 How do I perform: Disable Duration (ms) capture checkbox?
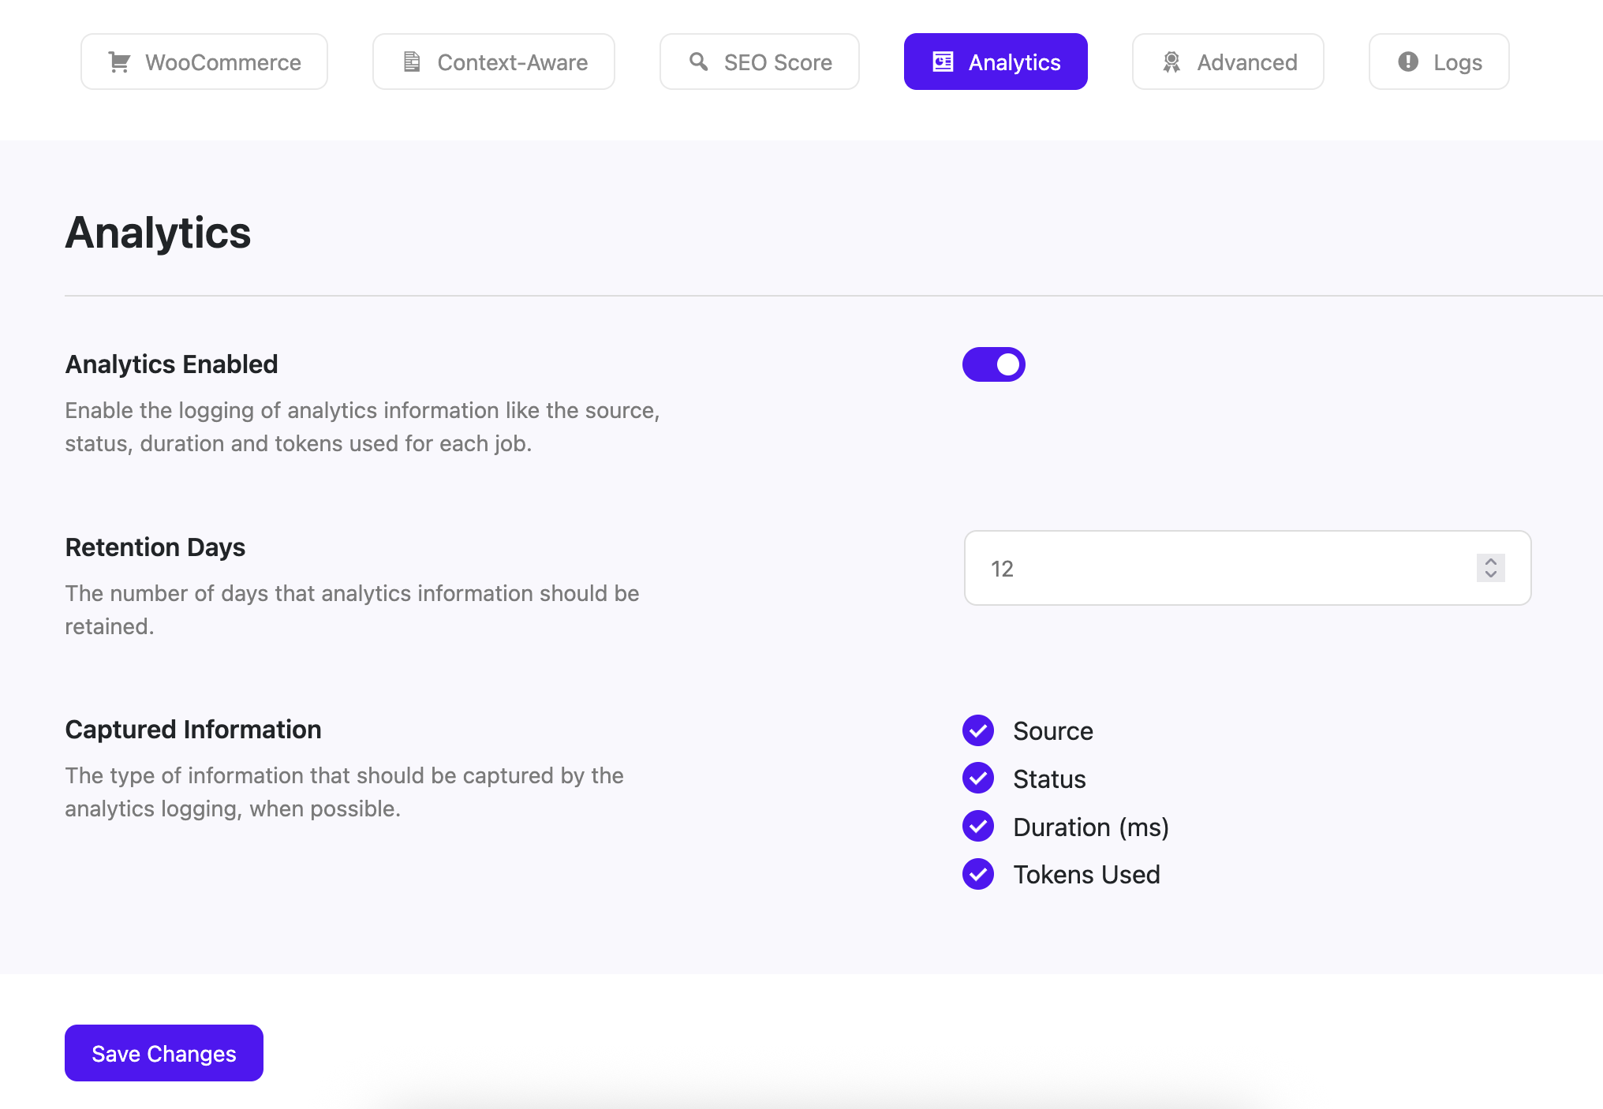[978, 827]
